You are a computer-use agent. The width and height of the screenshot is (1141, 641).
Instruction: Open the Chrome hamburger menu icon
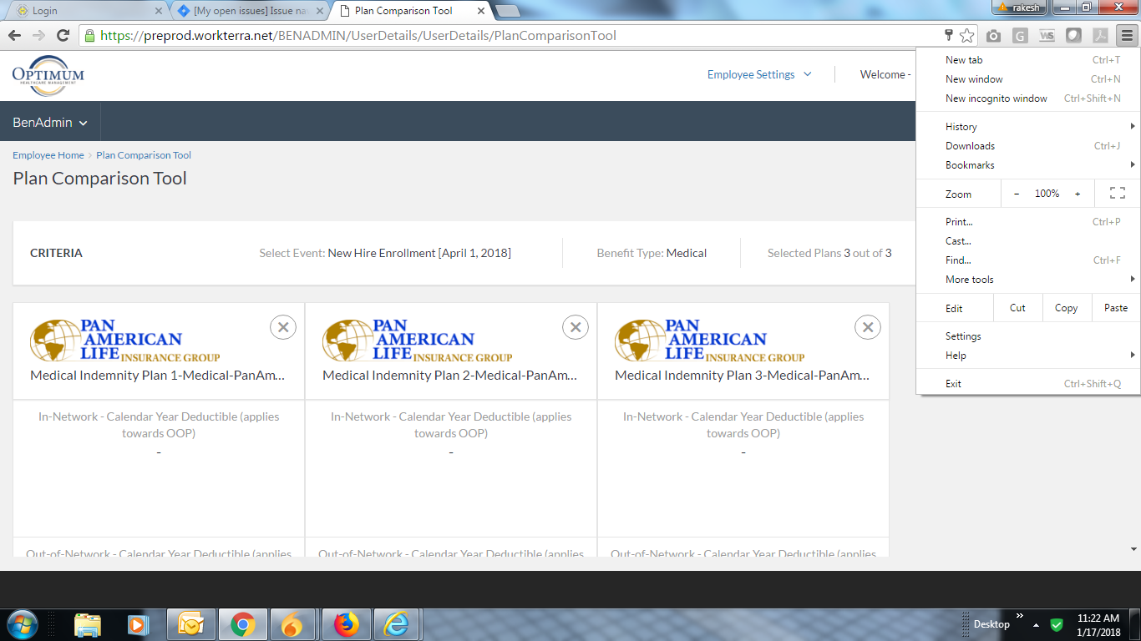point(1127,35)
